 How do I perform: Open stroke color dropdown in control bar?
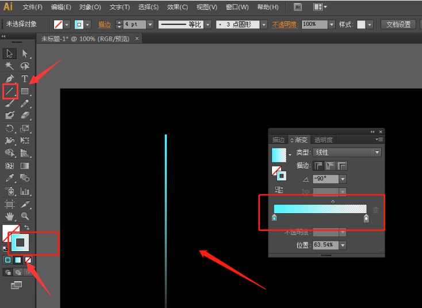(x=87, y=25)
